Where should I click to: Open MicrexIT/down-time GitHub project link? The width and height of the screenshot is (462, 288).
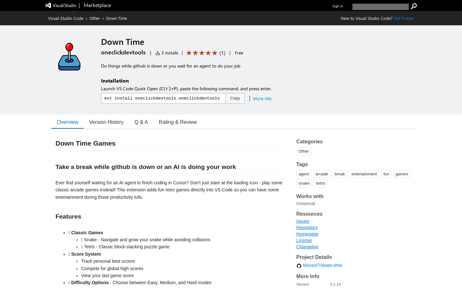(322, 265)
